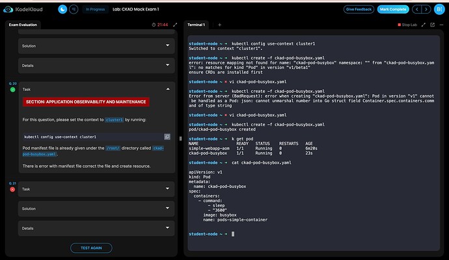Expand terminal to fullscreen
Viewport: 449px width, 260px height.
pyautogui.click(x=423, y=25)
